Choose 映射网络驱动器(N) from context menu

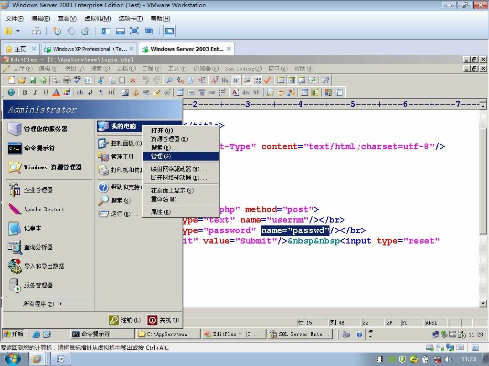tap(181, 169)
